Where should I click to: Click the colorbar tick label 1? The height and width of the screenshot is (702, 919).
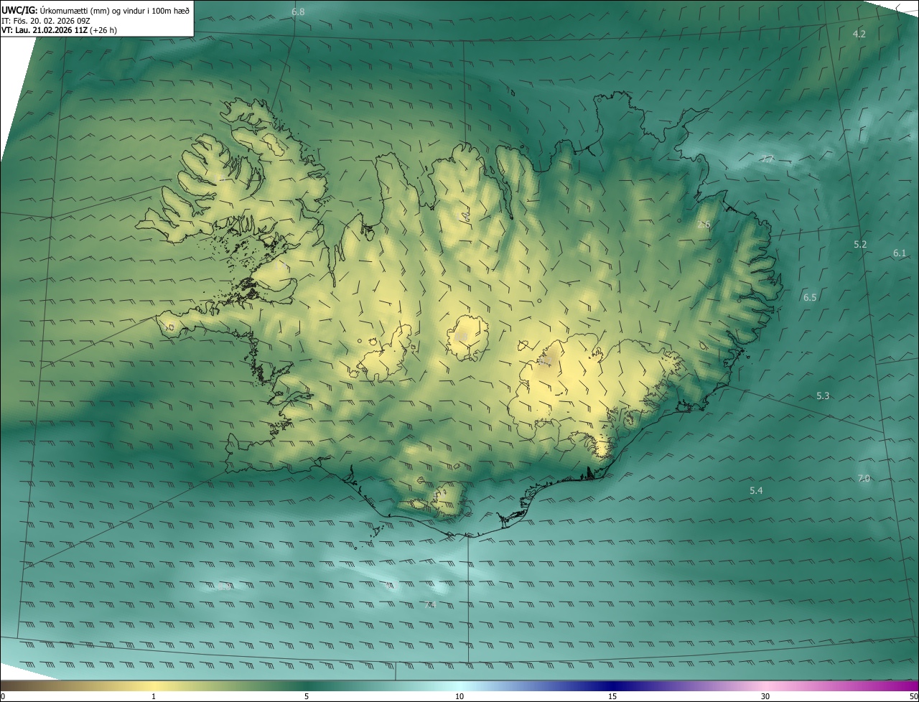click(154, 697)
